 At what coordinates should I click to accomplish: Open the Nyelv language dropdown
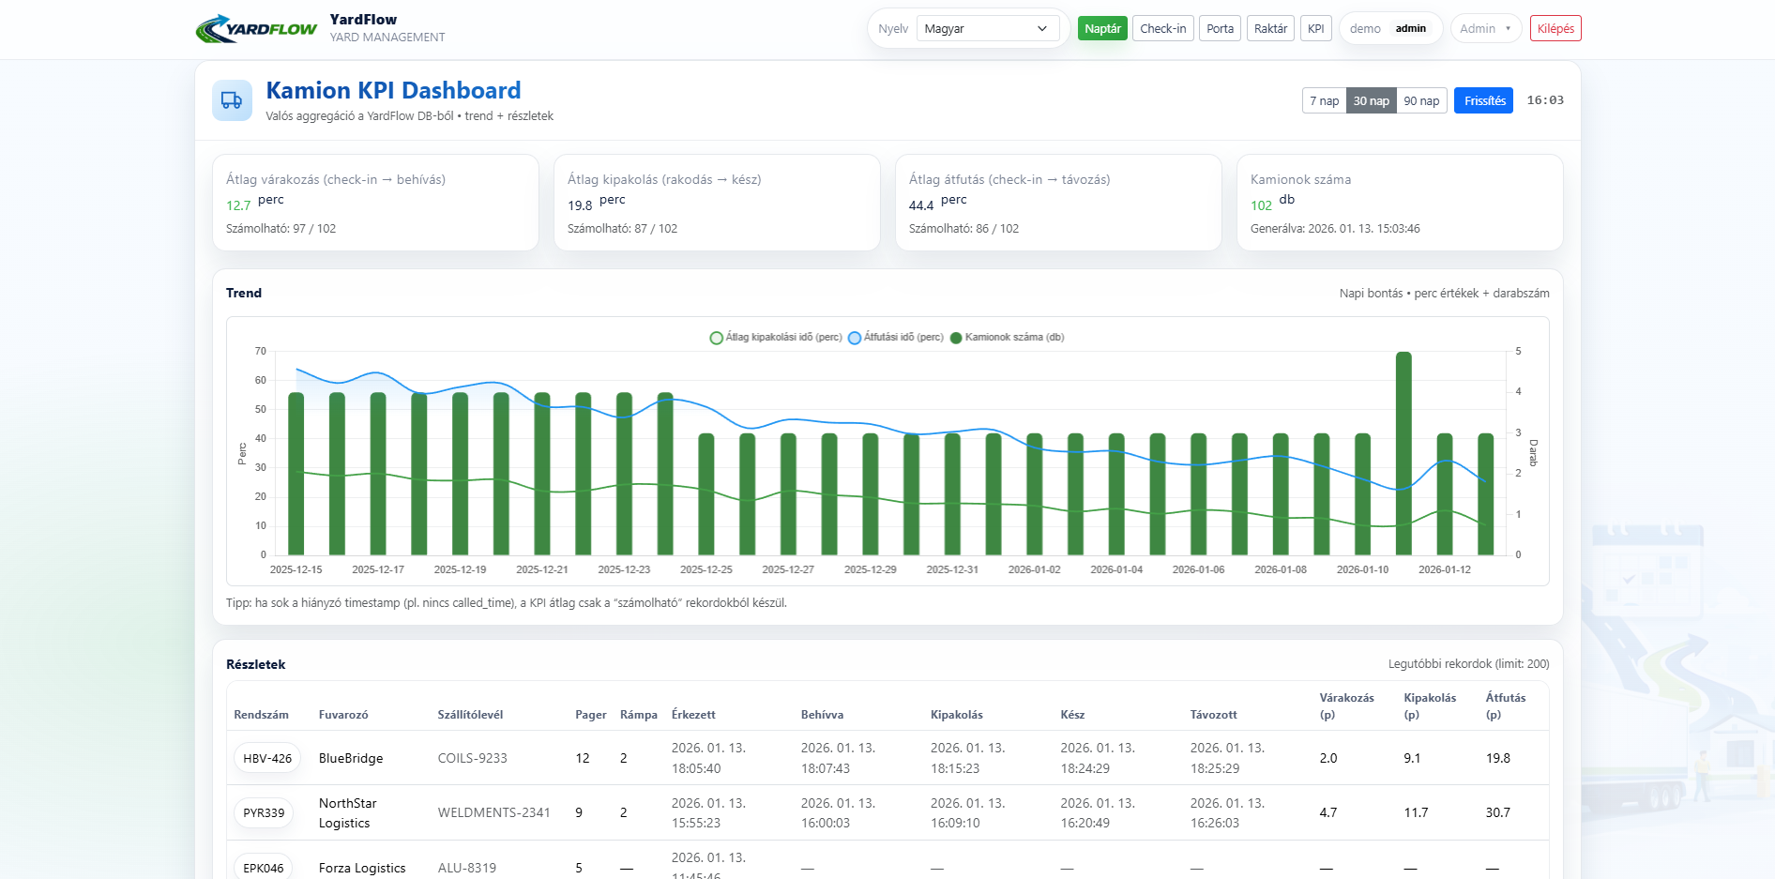pos(985,29)
